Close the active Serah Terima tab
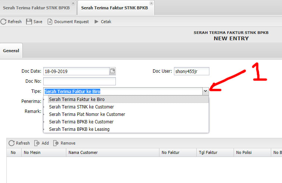The height and width of the screenshot is (183, 282). click(151, 3)
